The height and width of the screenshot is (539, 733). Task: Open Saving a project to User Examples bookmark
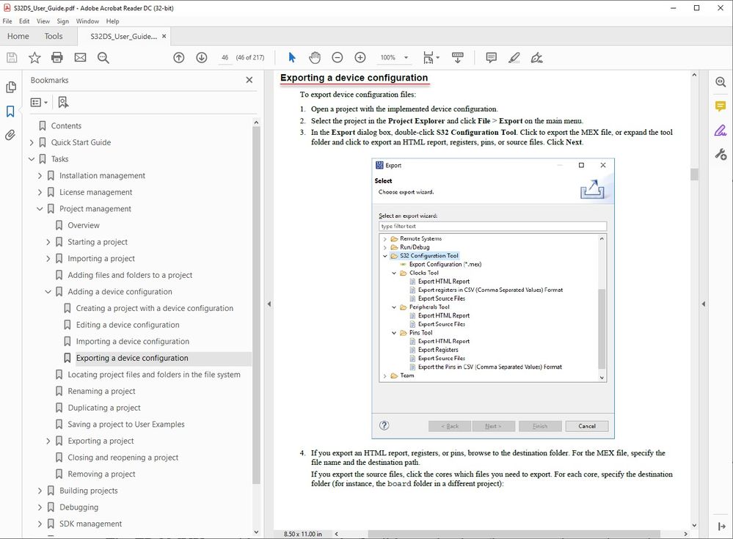pyautogui.click(x=126, y=425)
